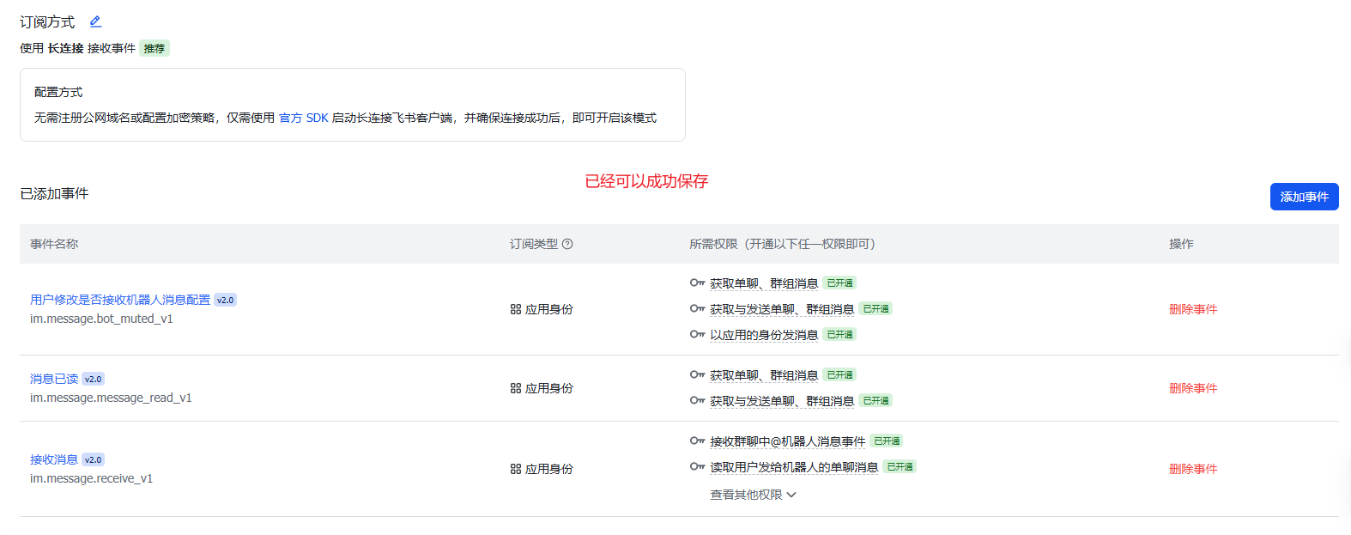
Task: Click the 接收群聊中@机器人消息事件 permission
Action: (787, 441)
